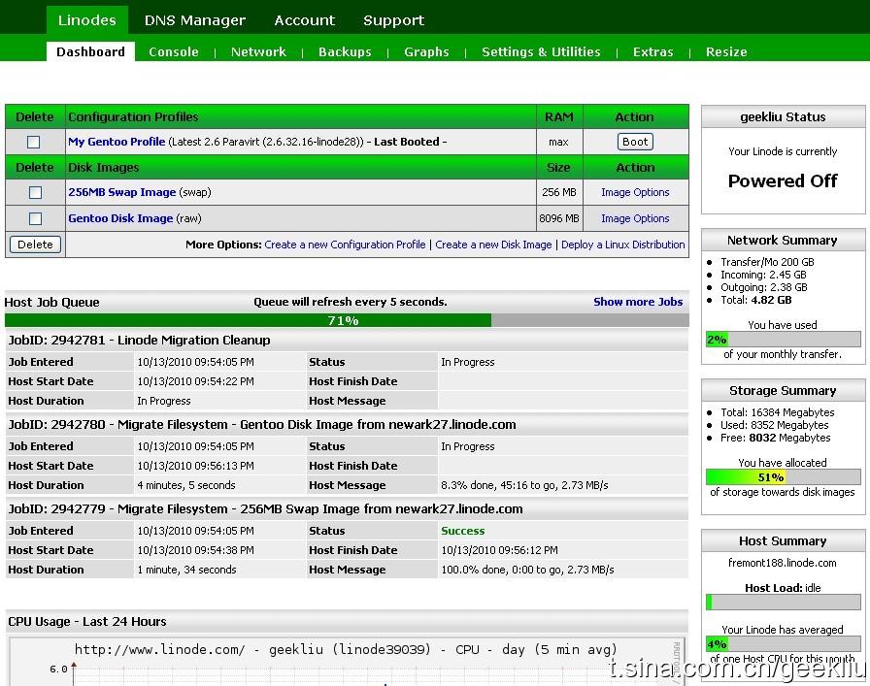Image resolution: width=870 pixels, height=686 pixels.
Task: Switch to the Account tab
Action: [x=305, y=20]
